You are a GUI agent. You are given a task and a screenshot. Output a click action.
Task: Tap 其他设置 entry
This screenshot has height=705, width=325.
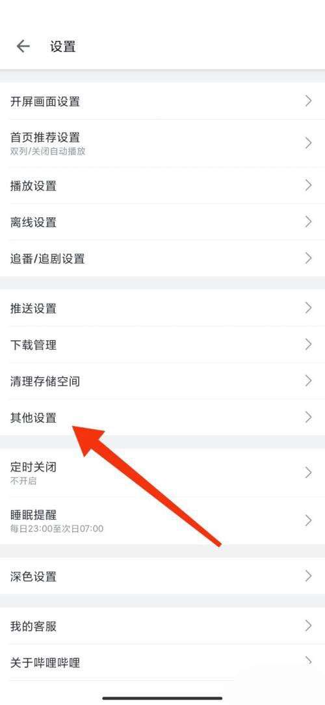162,418
